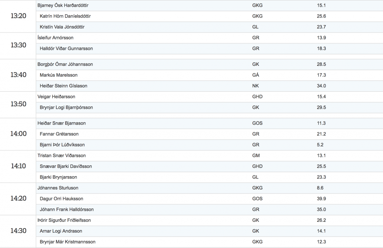This screenshot has height=248, width=383.
Task: Click Tristan Snær Viðarsson name
Action: 62,155
